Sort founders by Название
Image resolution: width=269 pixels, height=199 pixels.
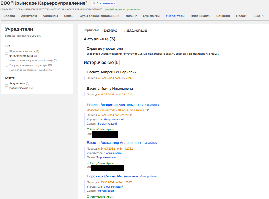110,30
